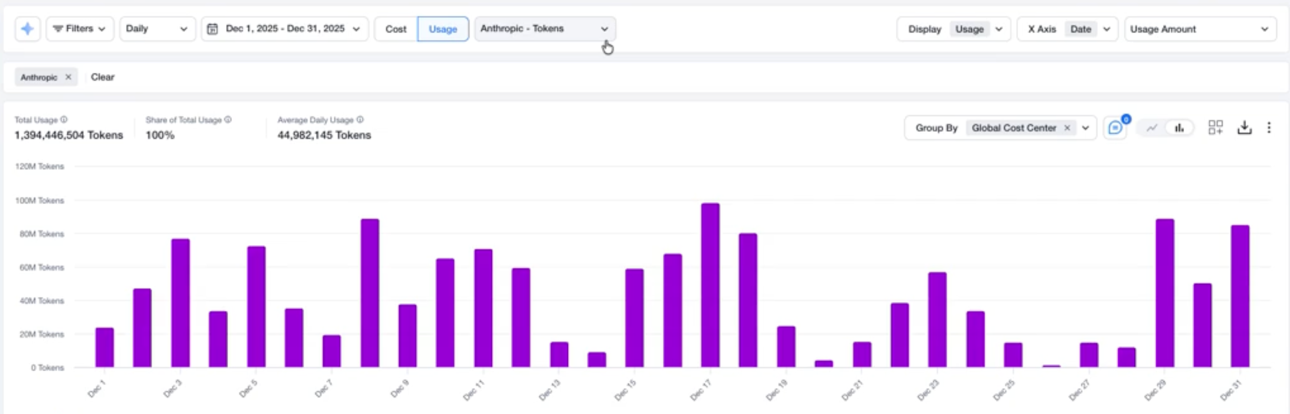Remove the Anthropic filter chip
Viewport: 1290px width, 414px height.
click(x=69, y=77)
